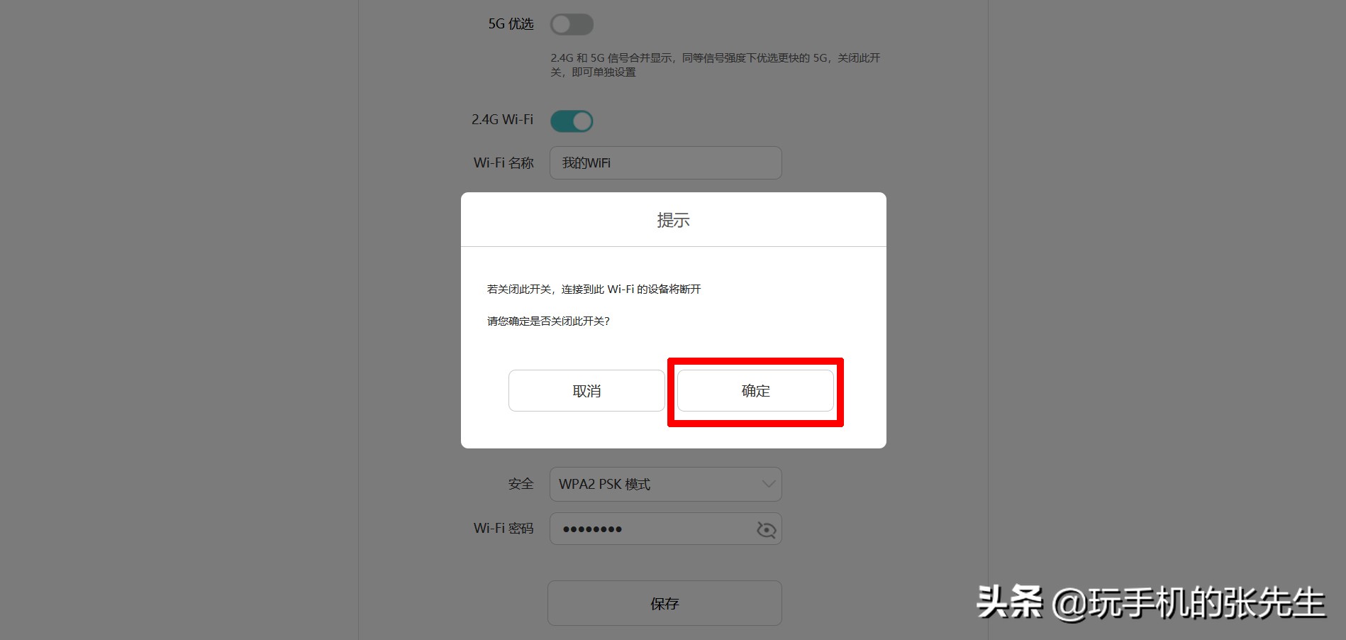This screenshot has width=1346, height=640.
Task: Expand security list via chevron arrow
Action: (768, 484)
